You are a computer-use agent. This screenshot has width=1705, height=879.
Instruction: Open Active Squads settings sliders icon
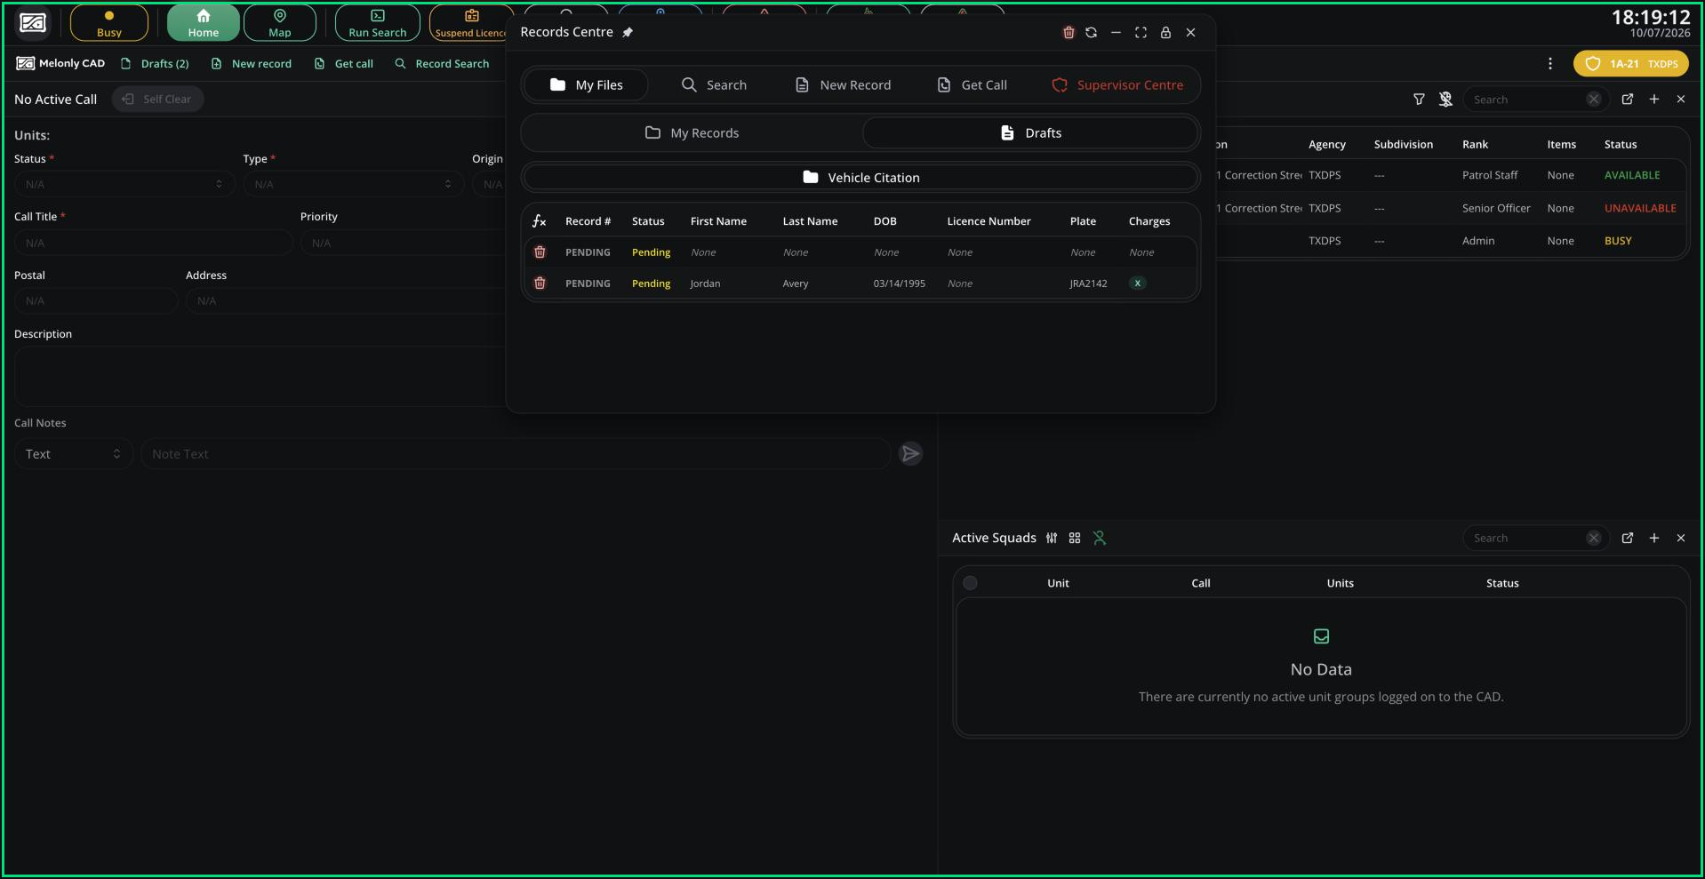[1052, 539]
